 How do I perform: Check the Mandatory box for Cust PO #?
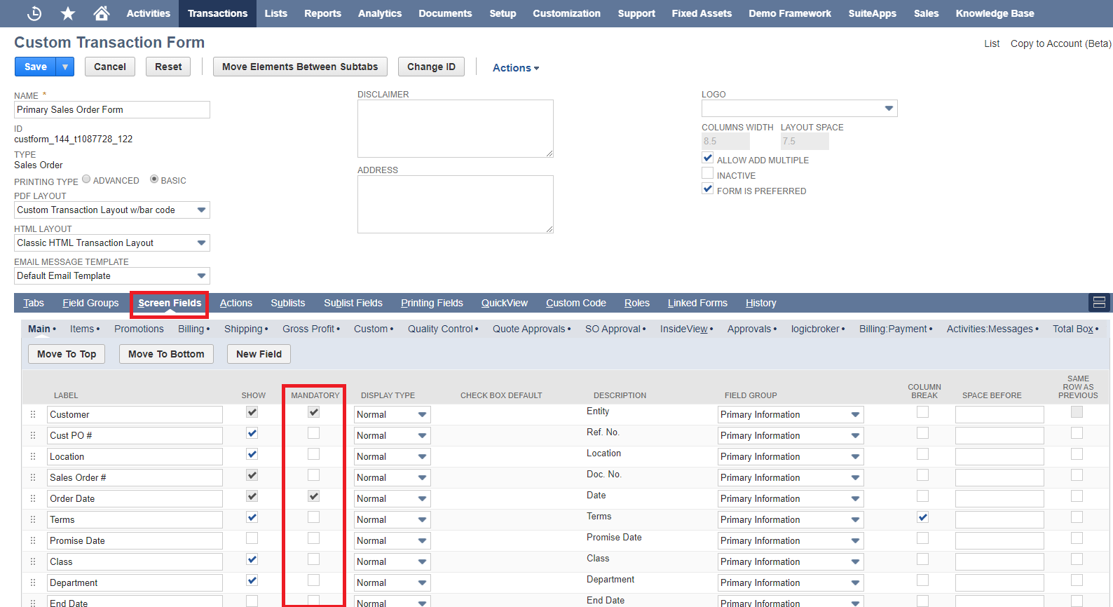click(313, 433)
